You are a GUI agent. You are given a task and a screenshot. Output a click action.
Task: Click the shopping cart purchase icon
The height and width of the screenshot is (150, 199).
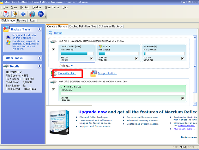pyautogui.click(x=41, y=14)
